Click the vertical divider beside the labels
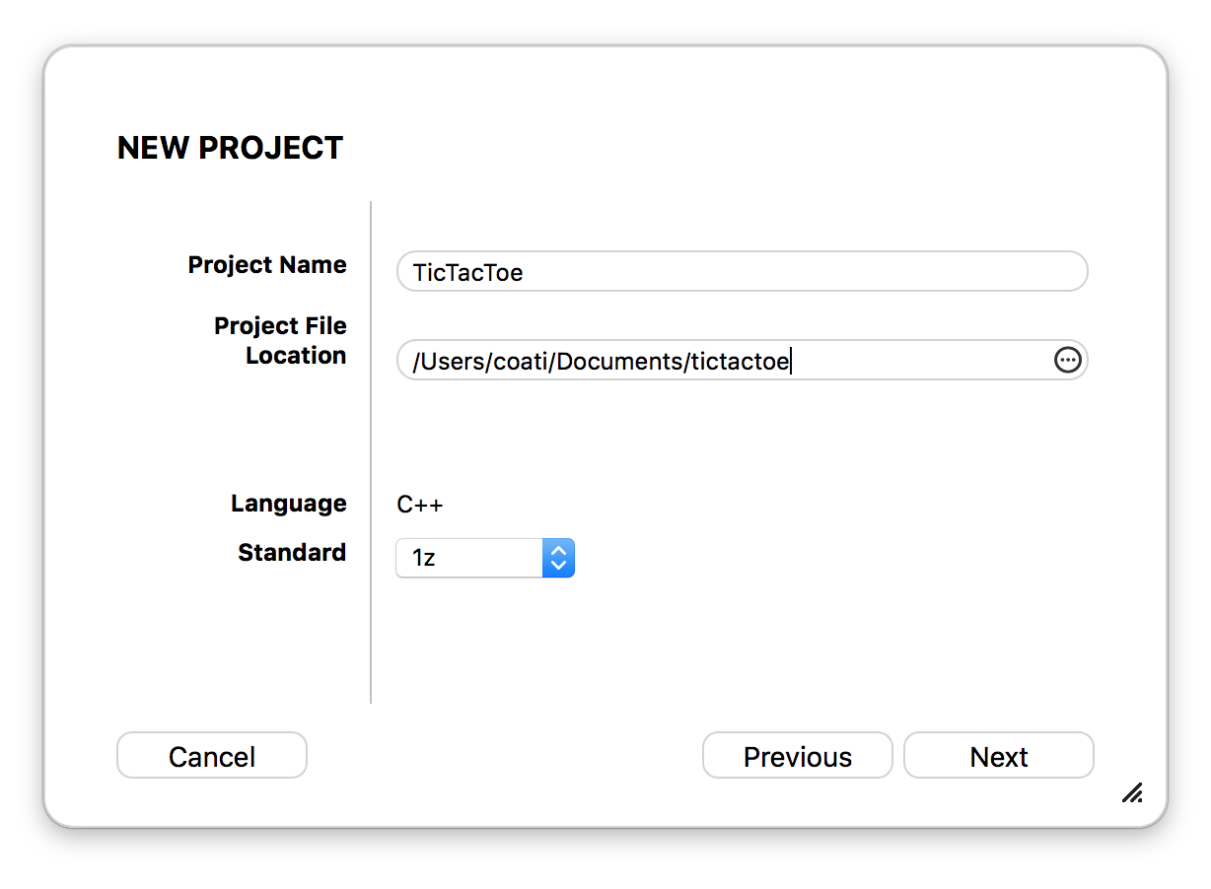 coord(371,452)
